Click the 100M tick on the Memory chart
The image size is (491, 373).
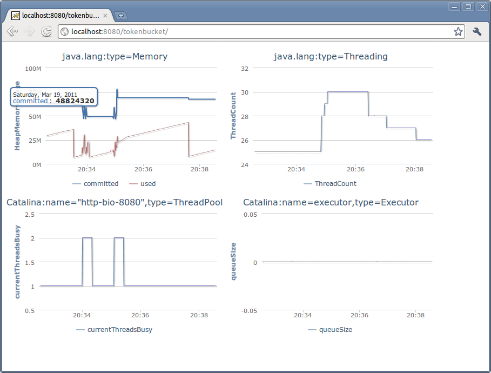[33, 69]
